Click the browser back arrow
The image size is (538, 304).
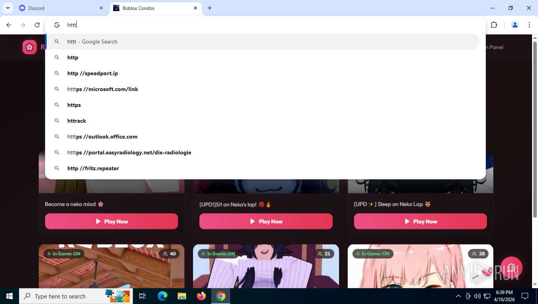[9, 25]
